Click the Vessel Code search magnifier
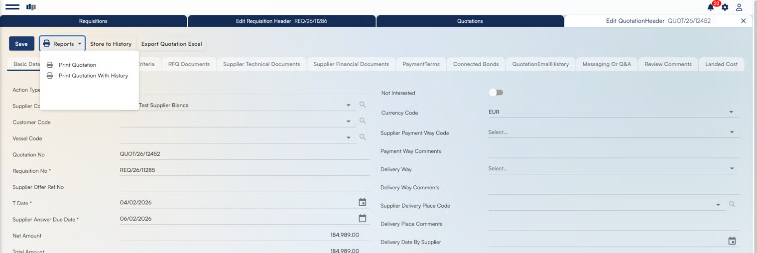This screenshot has width=757, height=253. 363,137
